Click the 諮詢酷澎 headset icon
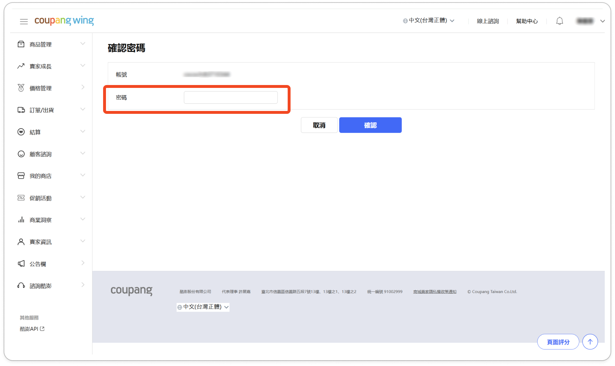The image size is (615, 366). pyautogui.click(x=21, y=286)
